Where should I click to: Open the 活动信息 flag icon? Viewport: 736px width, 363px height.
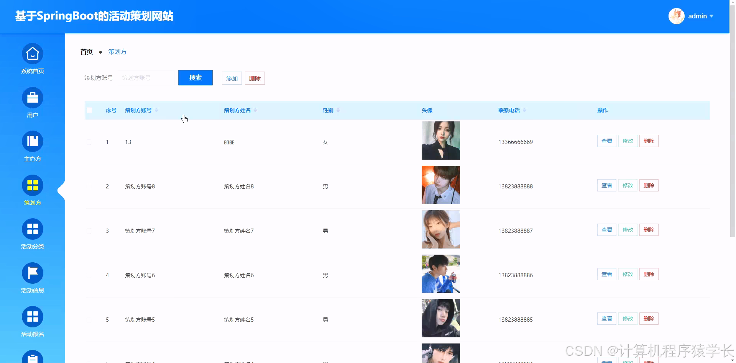[33, 273]
